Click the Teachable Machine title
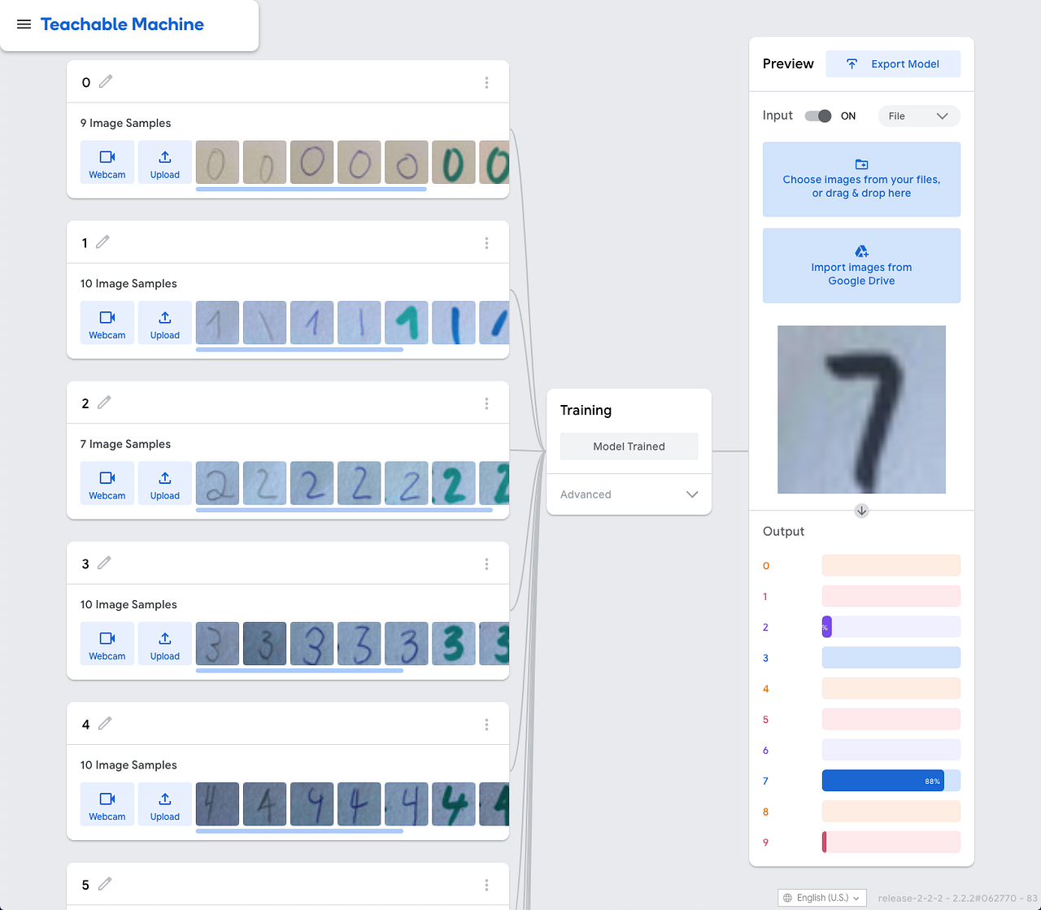Viewport: 1041px width, 910px height. (x=122, y=24)
